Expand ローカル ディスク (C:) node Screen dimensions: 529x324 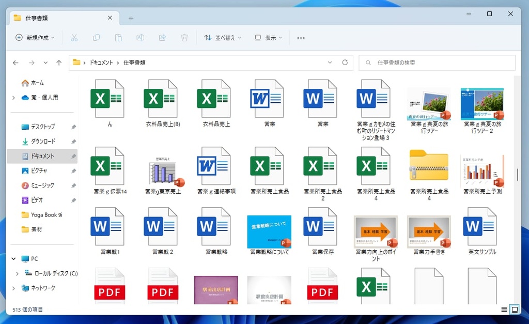click(17, 274)
